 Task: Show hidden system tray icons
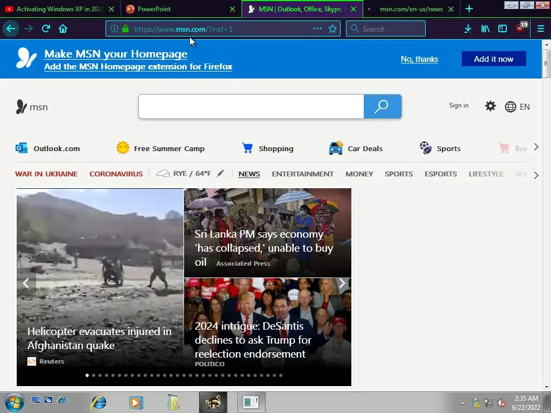pyautogui.click(x=462, y=403)
